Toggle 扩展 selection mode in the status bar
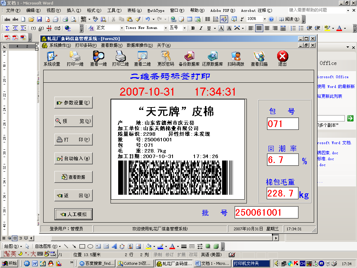Image resolution: width=357 pixels, height=268 pixels. coord(181,254)
